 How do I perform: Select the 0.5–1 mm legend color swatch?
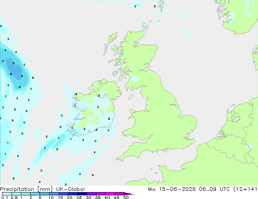[16, 194]
